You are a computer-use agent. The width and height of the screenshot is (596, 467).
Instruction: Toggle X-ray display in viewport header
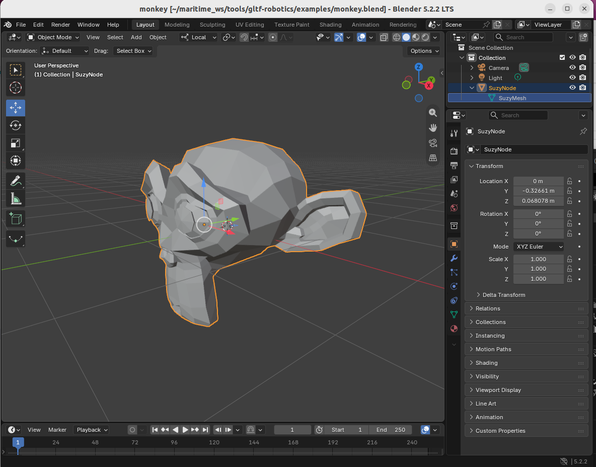[x=384, y=37]
